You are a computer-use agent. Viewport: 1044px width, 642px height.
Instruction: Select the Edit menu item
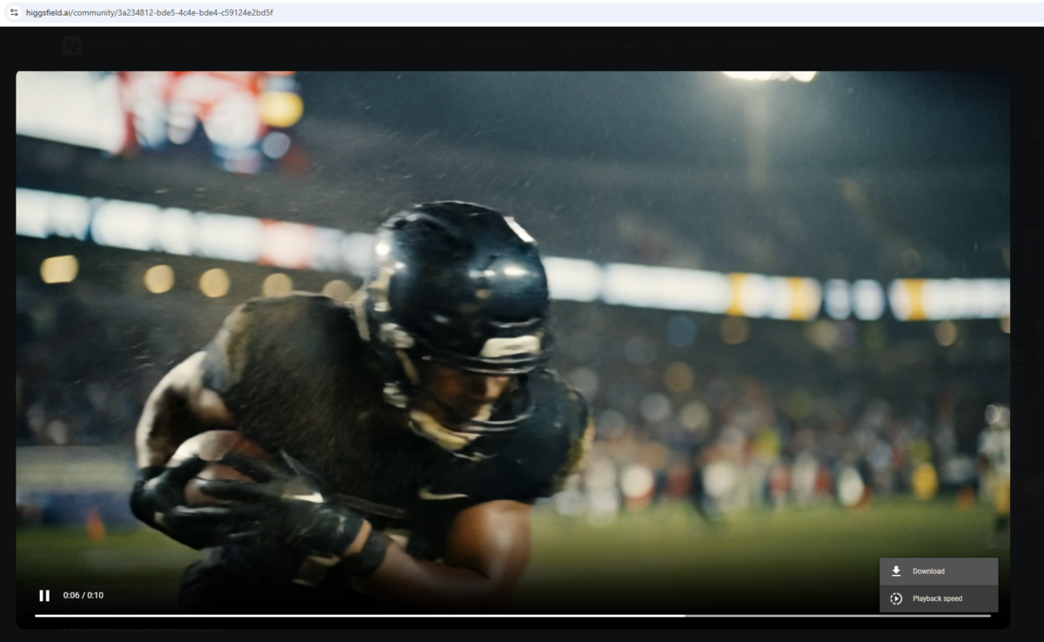267,45
